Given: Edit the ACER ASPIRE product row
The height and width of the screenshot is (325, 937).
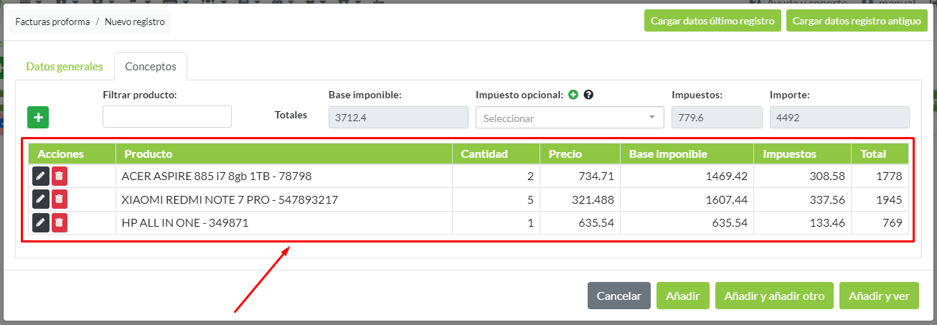Looking at the screenshot, I should tap(41, 176).
